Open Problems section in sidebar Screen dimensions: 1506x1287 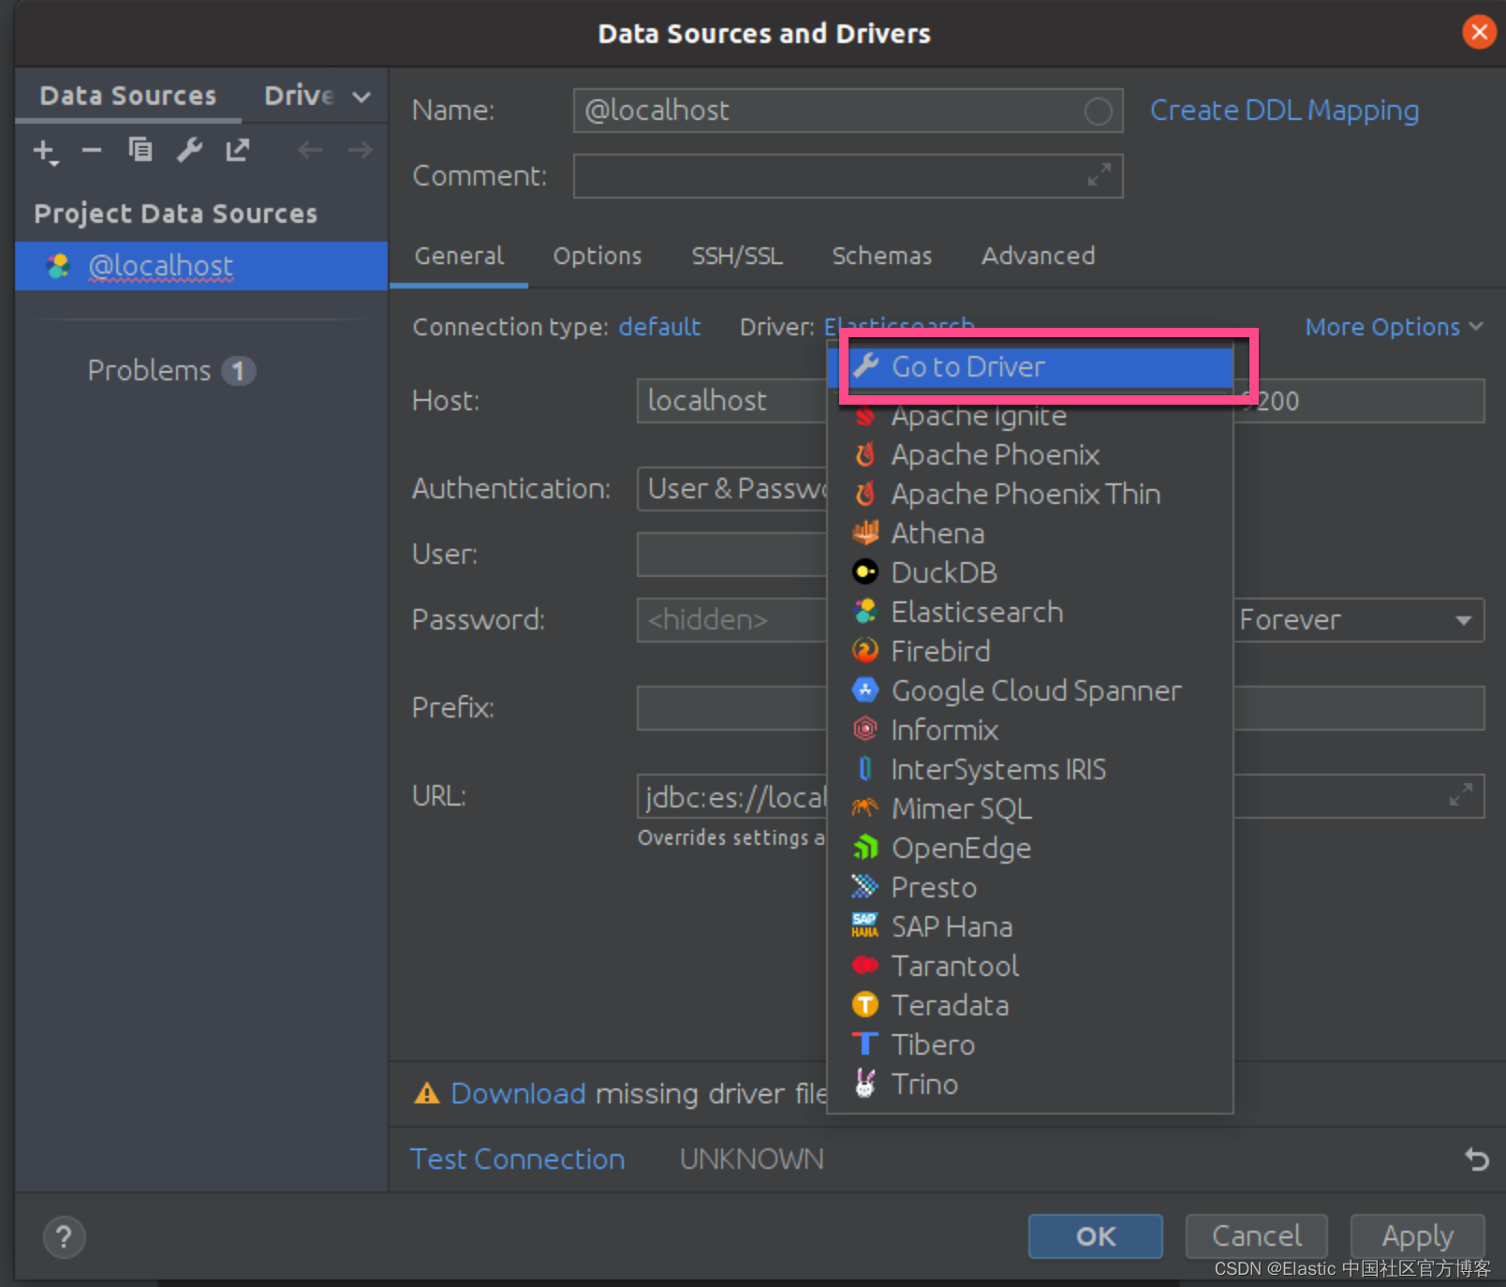point(170,371)
